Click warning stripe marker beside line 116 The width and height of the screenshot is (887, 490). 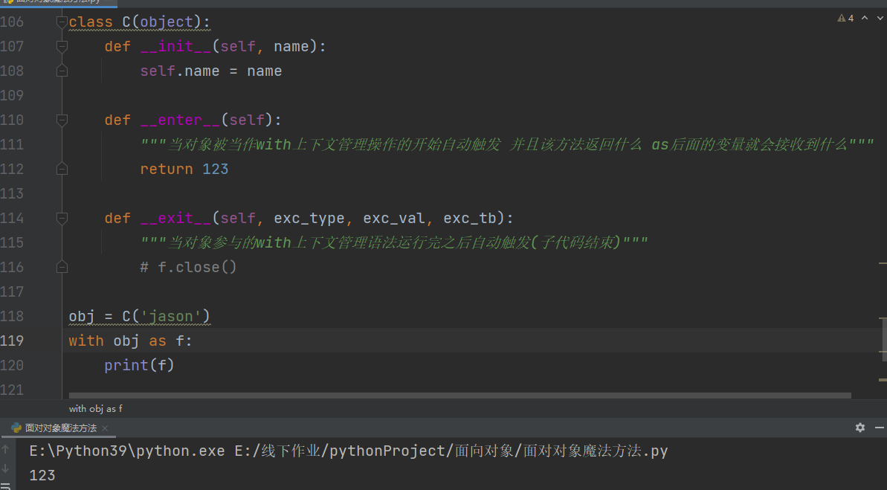click(x=883, y=263)
